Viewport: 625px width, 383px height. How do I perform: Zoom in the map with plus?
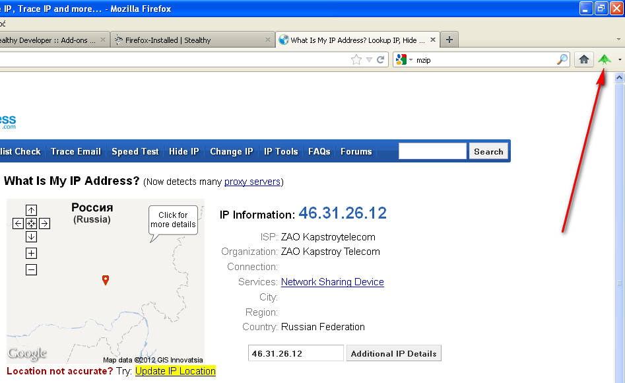[31, 254]
